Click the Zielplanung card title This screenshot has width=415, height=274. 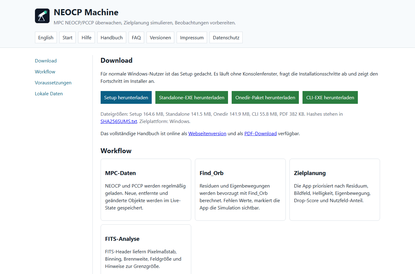310,173
